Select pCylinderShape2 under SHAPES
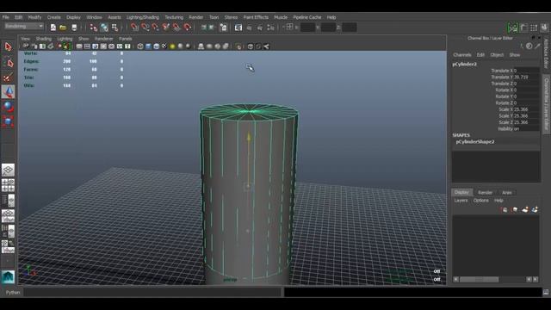551x310 pixels. coord(475,141)
